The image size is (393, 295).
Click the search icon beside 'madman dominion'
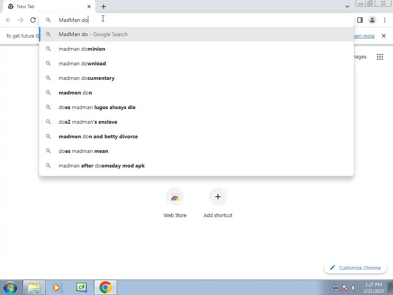pos(48,49)
